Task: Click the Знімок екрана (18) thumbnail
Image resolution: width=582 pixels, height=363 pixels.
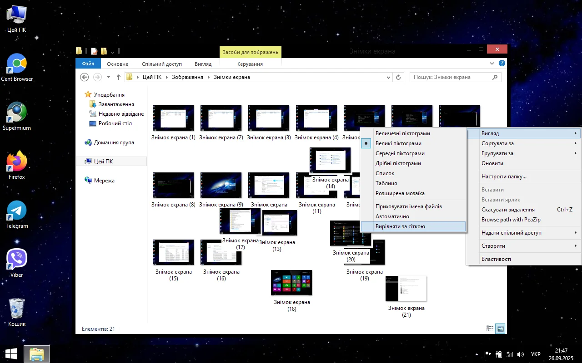Action: pos(291,283)
